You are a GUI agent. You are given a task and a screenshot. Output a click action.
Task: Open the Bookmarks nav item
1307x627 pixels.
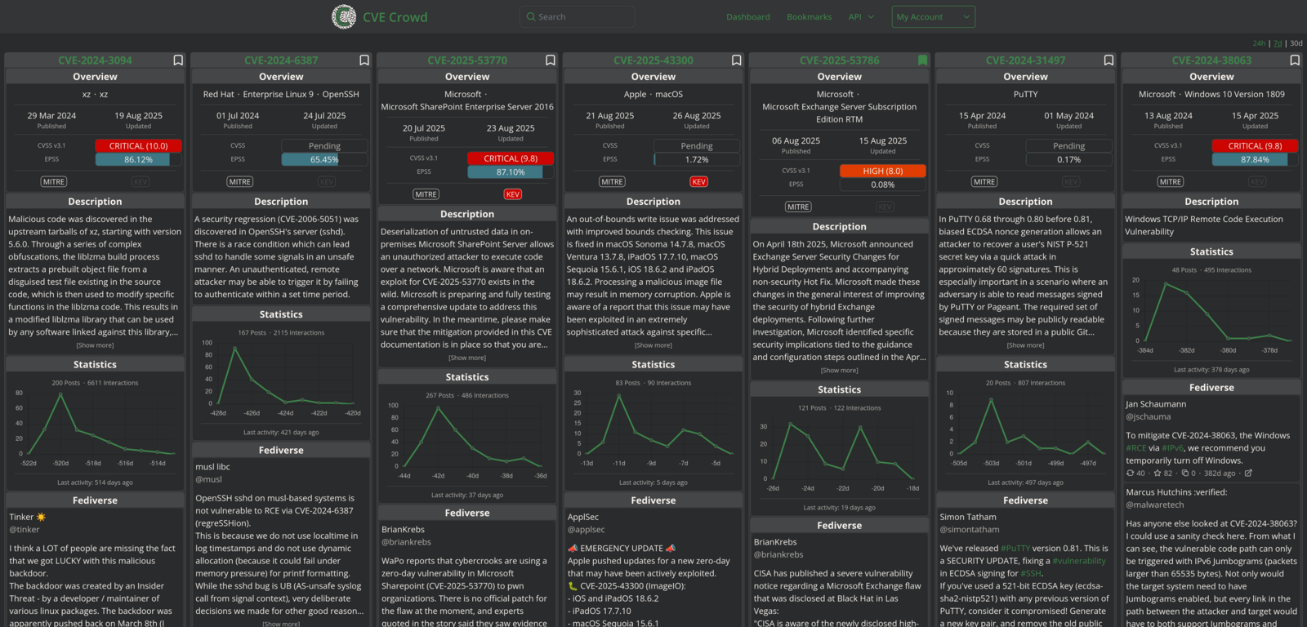pos(809,17)
